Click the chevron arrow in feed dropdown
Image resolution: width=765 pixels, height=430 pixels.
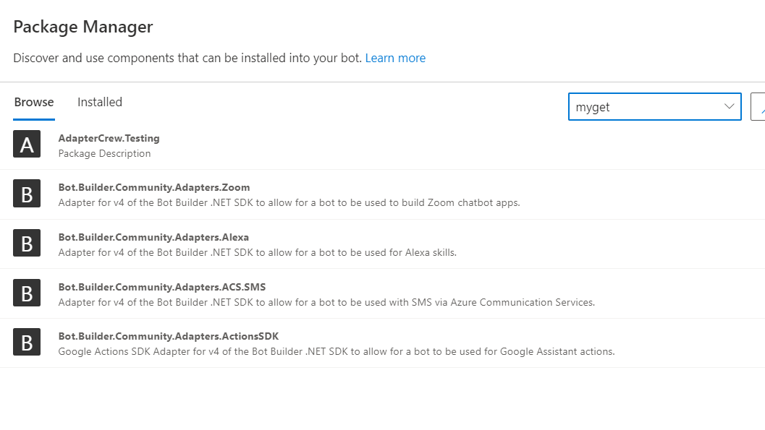point(729,107)
